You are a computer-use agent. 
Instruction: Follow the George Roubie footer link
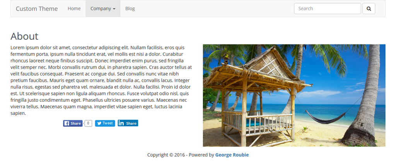tap(232, 155)
